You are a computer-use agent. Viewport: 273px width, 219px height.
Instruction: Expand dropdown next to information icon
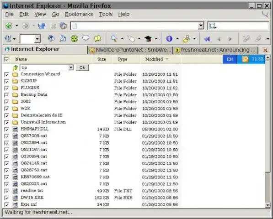[x=177, y=39]
